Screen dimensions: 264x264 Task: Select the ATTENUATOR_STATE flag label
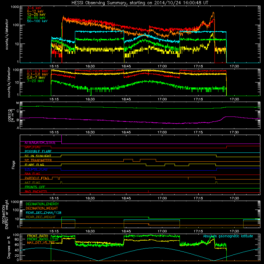(40, 143)
